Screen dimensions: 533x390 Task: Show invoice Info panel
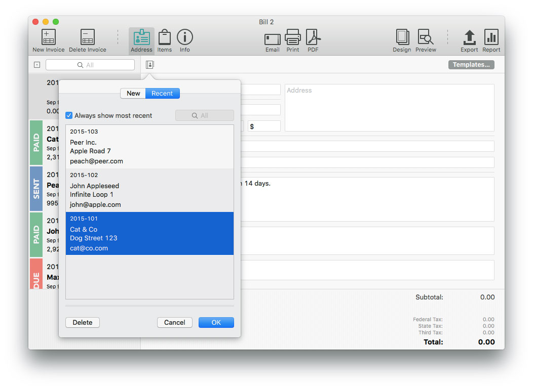184,37
